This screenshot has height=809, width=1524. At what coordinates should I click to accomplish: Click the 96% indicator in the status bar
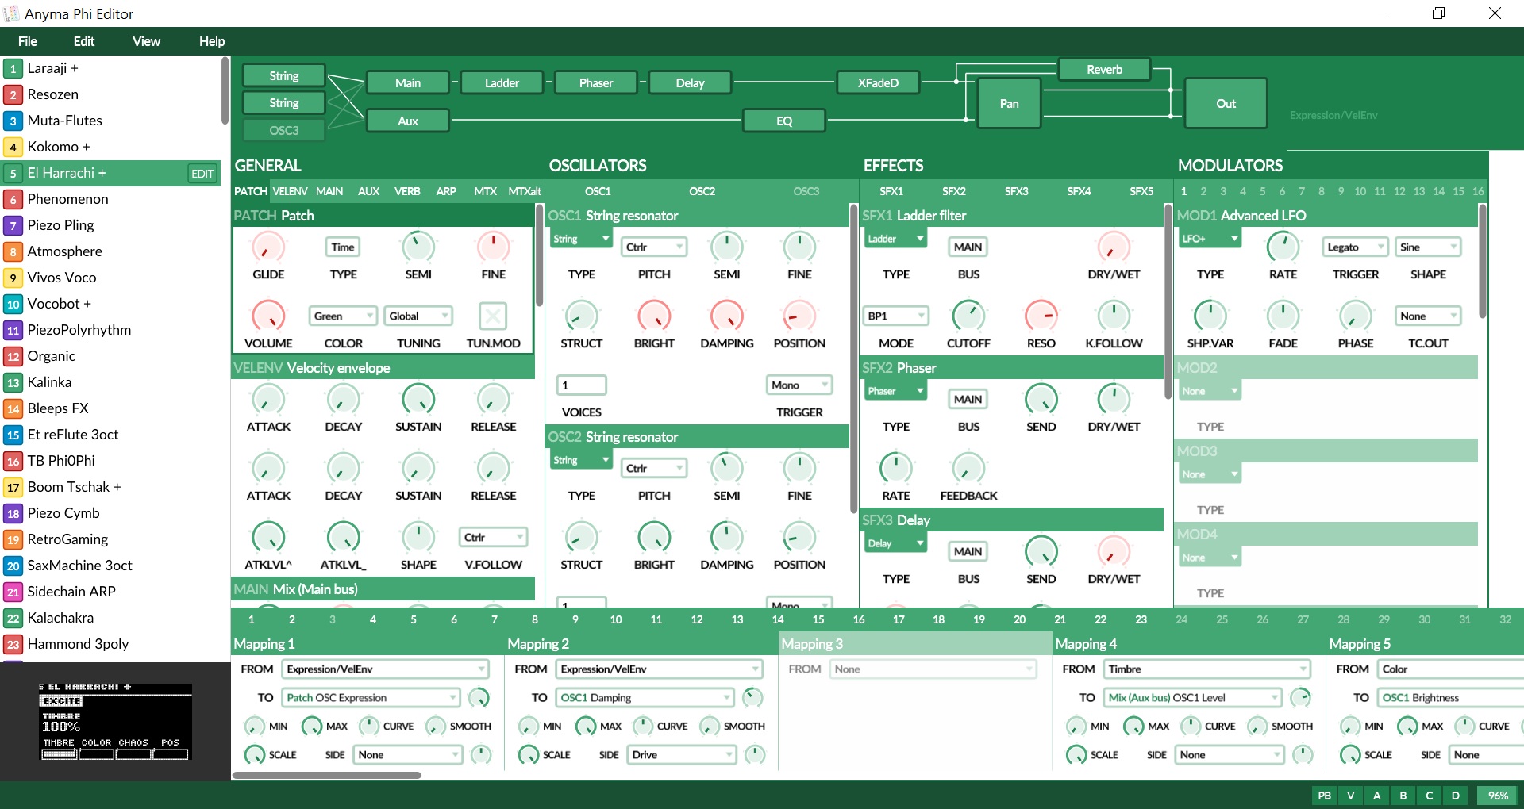pos(1498,796)
